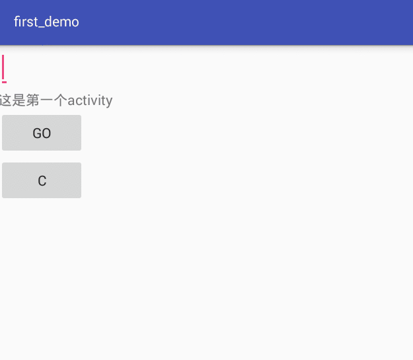The width and height of the screenshot is (413, 360).
Task: Activate the C control beneath GO
Action: 42,180
